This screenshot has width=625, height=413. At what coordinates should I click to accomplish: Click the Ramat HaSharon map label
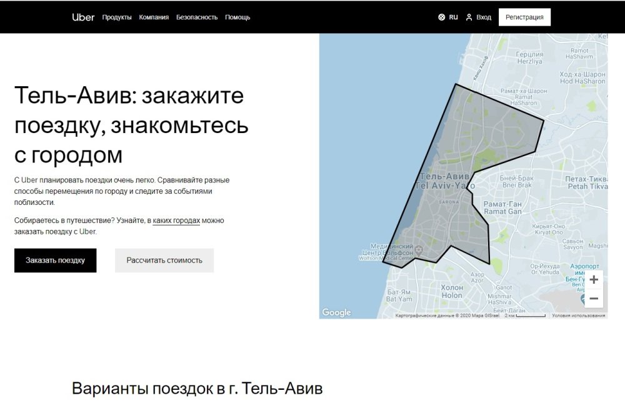[524, 97]
